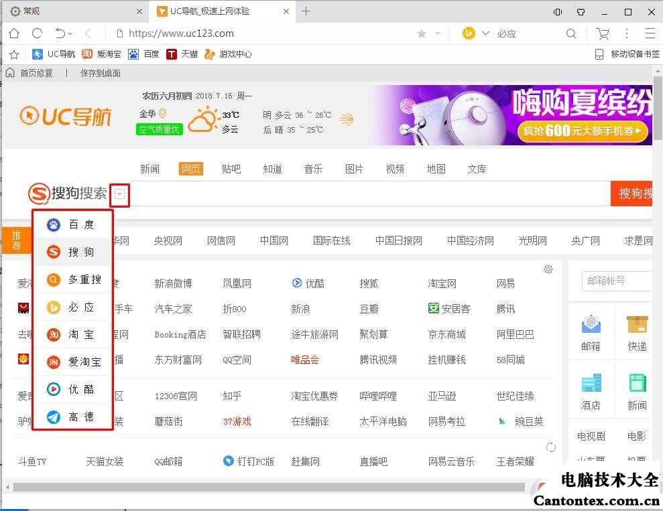Toggle the search engine dropdown arrow

tap(119, 194)
